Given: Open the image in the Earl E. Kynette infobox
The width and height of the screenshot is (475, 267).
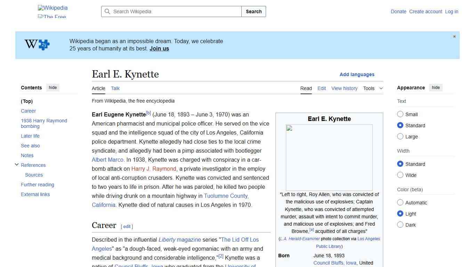Looking at the screenshot, I should click(329, 157).
